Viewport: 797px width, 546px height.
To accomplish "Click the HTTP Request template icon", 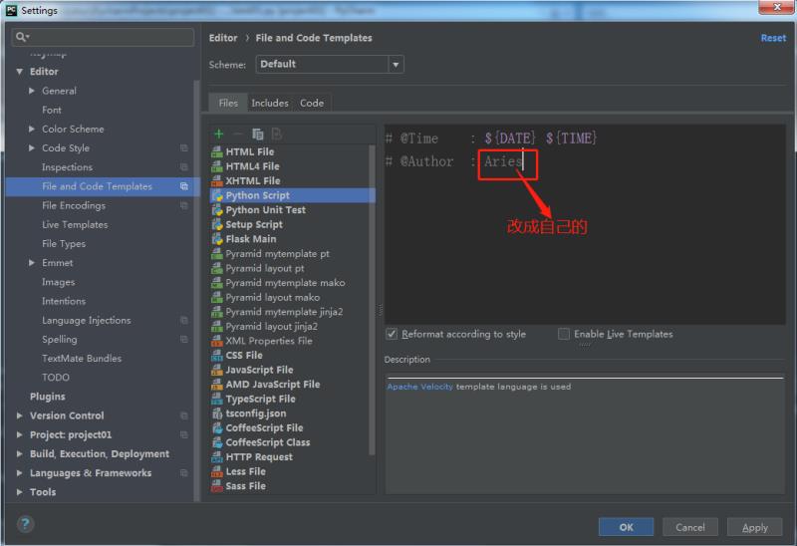I will point(217,456).
